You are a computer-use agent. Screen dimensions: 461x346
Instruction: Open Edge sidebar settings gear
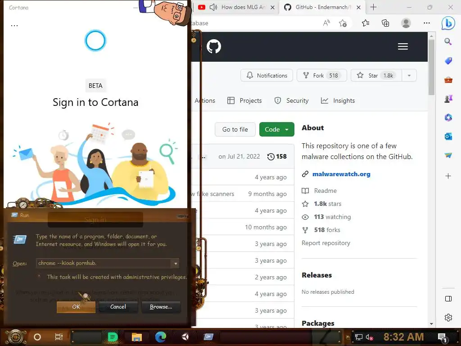click(x=448, y=318)
